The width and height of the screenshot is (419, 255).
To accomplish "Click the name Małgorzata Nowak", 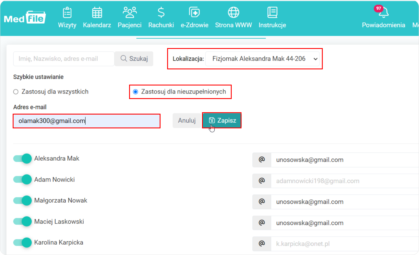I will [61, 200].
